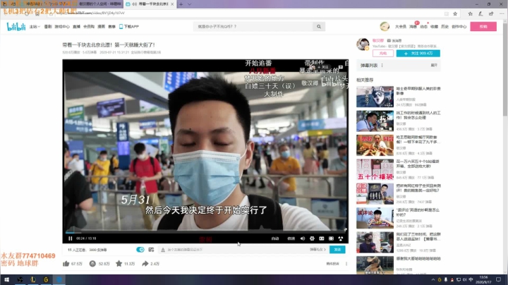
Task: Toggle the danmaku on/off switch
Action: click(x=140, y=250)
